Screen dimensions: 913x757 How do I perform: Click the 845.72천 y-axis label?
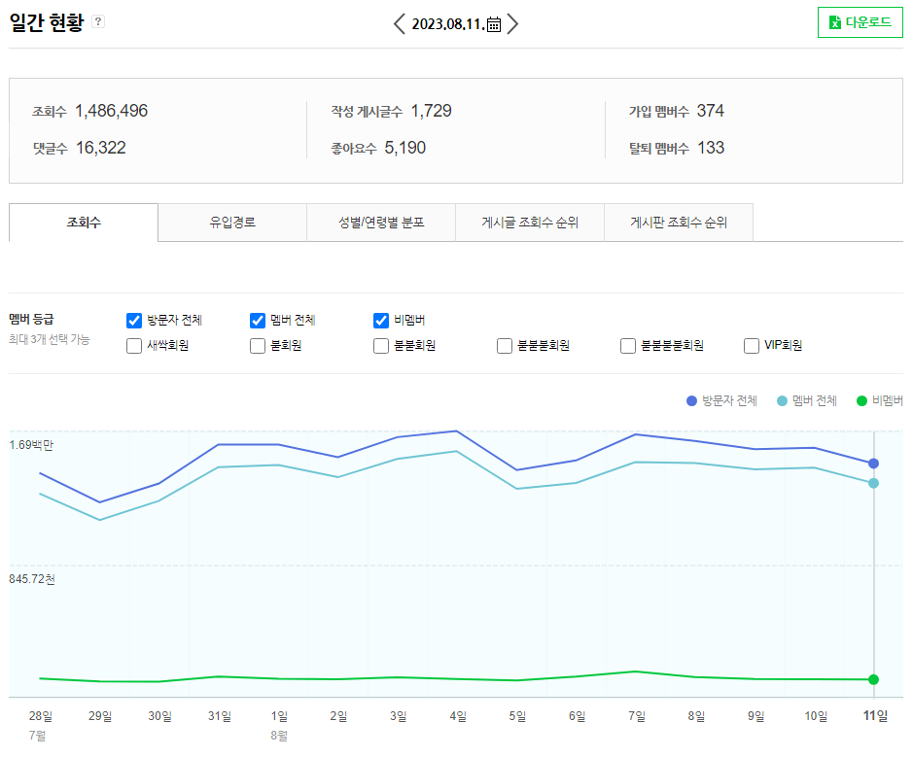point(32,579)
